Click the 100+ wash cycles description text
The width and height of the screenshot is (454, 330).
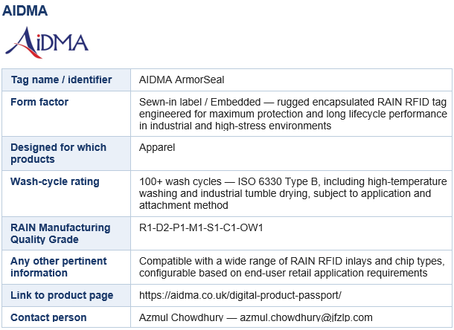tap(292, 193)
